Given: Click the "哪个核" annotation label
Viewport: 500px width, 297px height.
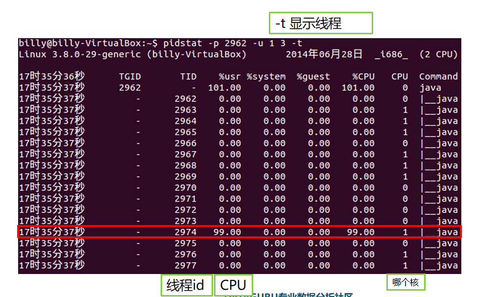Looking at the screenshot, I should (405, 282).
